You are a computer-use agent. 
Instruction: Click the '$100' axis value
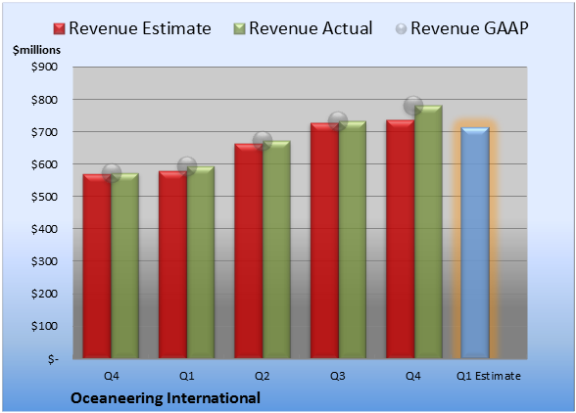44,326
